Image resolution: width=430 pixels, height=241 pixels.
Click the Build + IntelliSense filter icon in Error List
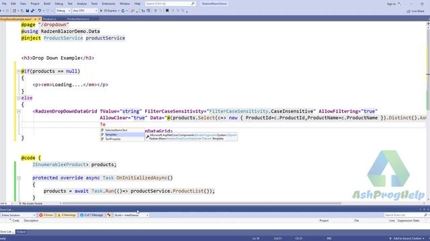click(x=109, y=215)
